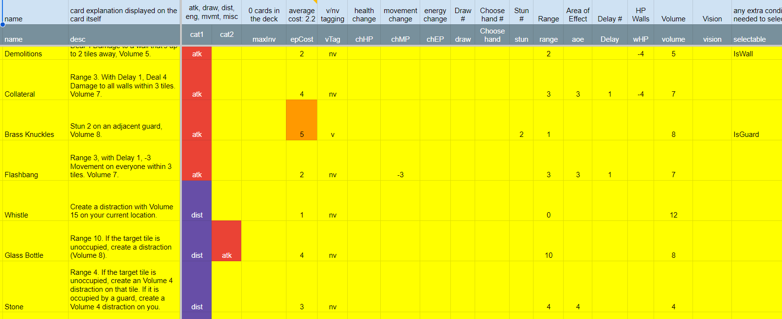Image resolution: width=782 pixels, height=319 pixels.
Task: Click the cat1 header cell
Action: 197,34
